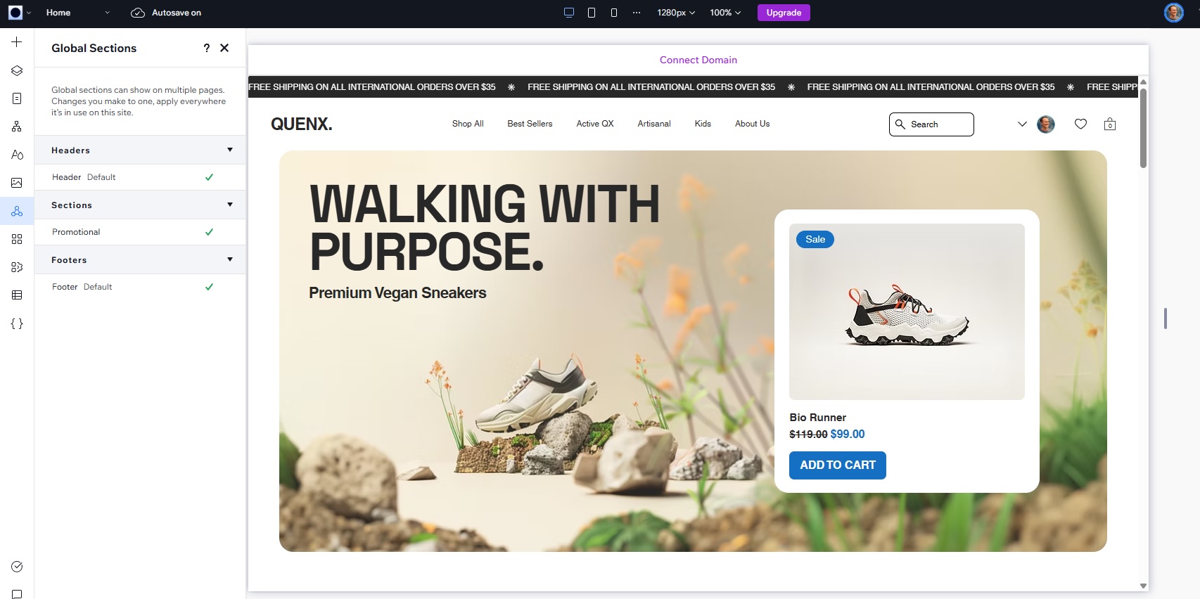
Task: Click the About Us menu item
Action: tap(752, 124)
